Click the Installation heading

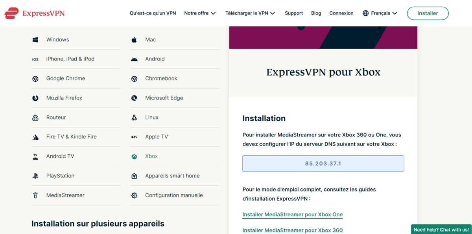coord(264,118)
